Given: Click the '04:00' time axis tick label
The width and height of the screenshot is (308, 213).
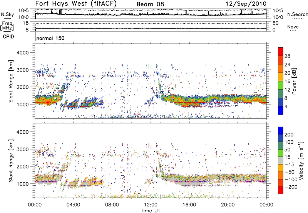Looking at the screenshot, I should click(x=73, y=205).
